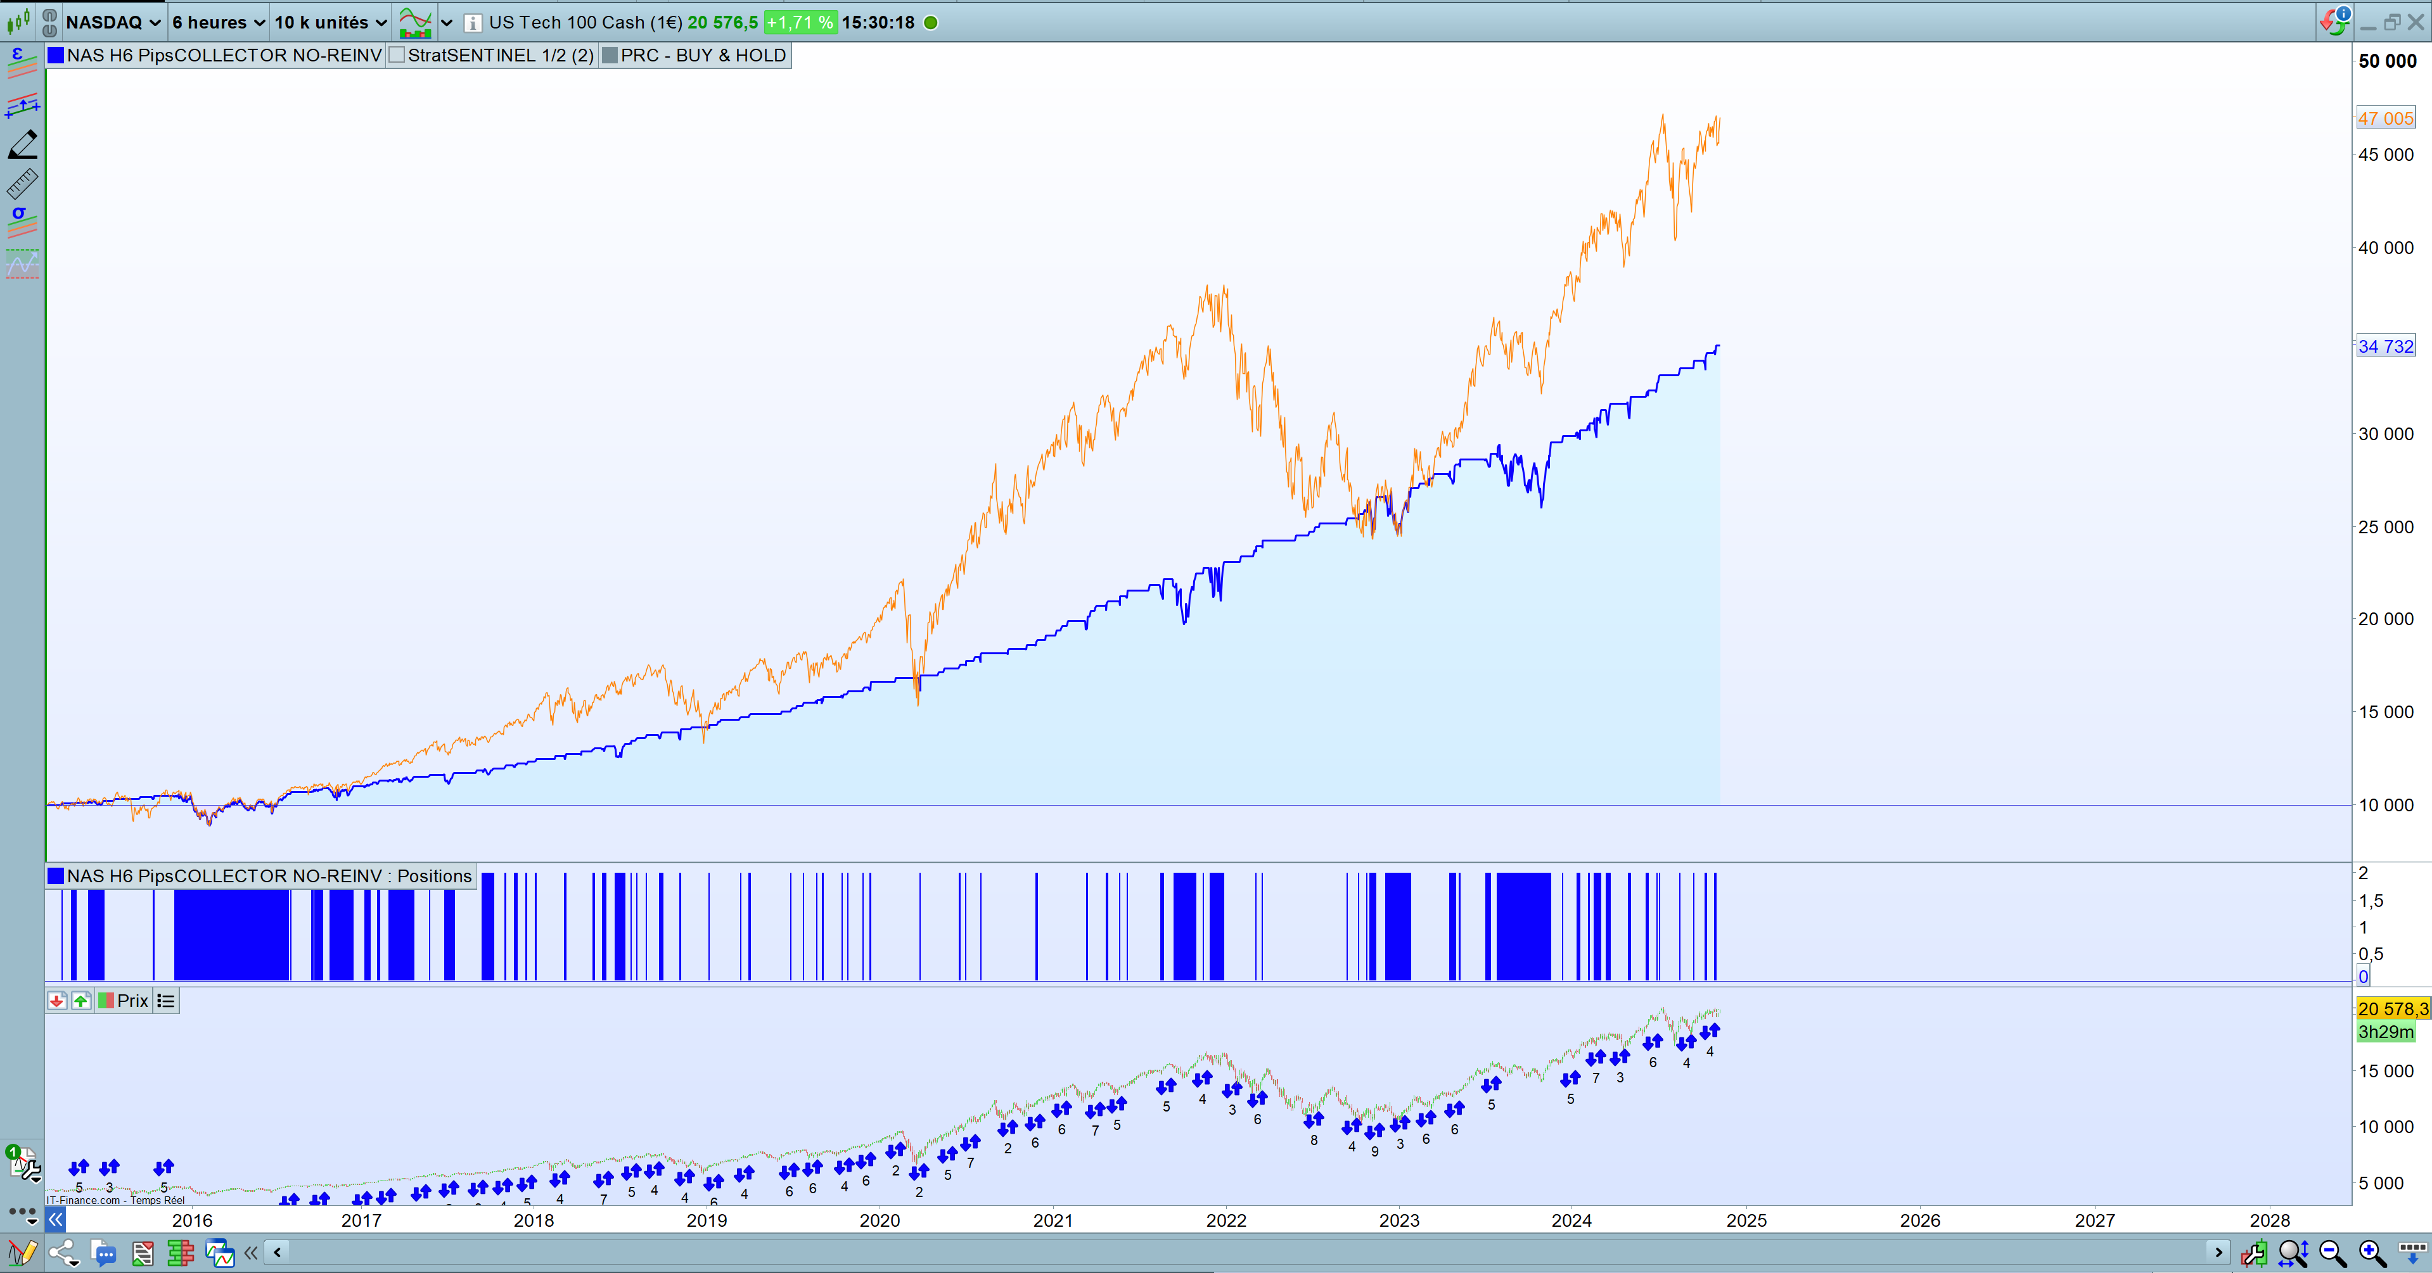Zoom in with the plus magnifier
This screenshot has width=2432, height=1273.
(x=2372, y=1253)
